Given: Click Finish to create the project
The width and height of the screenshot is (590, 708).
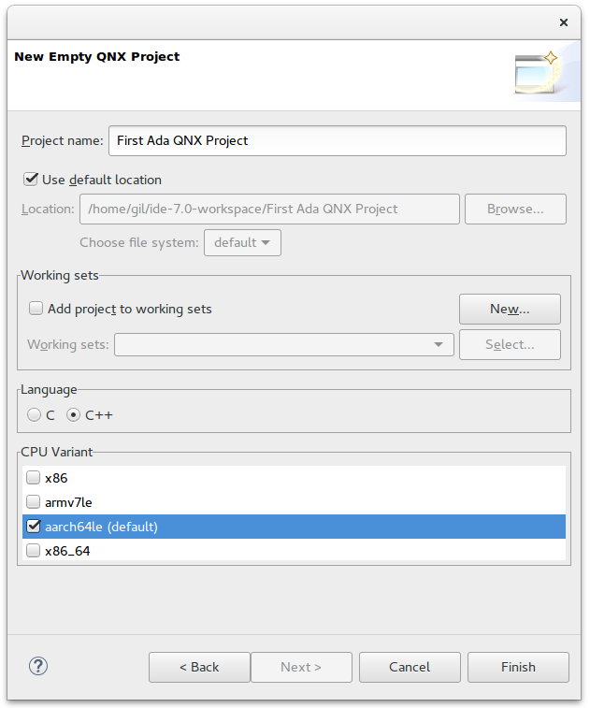Looking at the screenshot, I should click(518, 667).
